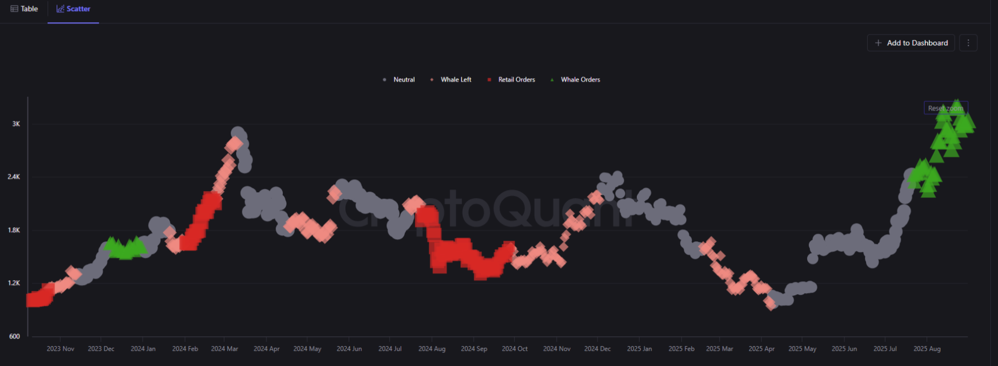Viewport: 998px width, 366px height.
Task: Click the red square icon for Retail Orders legend
Action: coord(489,79)
